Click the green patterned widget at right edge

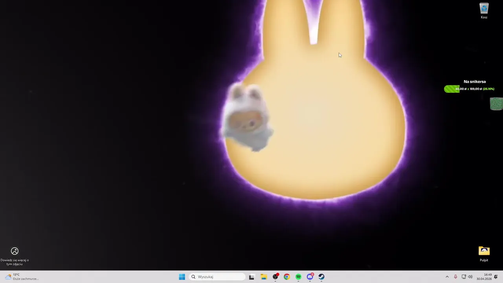tap(497, 104)
